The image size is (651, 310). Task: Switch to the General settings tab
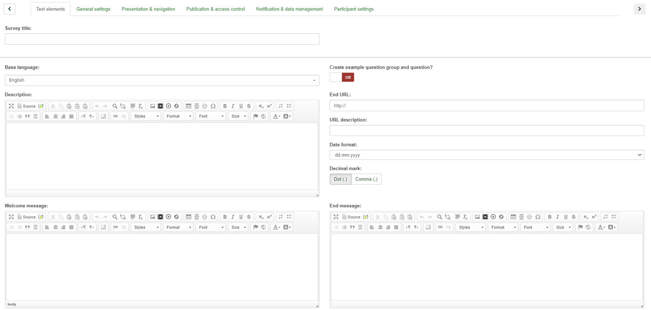point(93,9)
